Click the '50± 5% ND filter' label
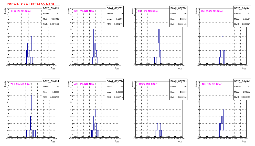The width and height of the screenshot is (255, 146). pyautogui.click(x=84, y=11)
